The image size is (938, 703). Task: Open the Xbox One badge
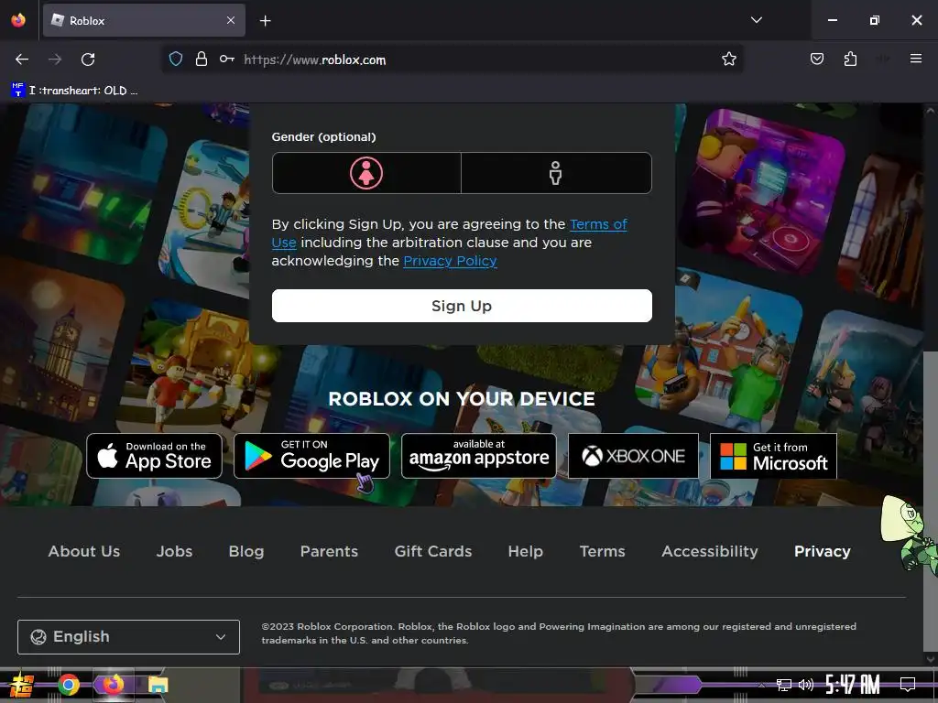[x=634, y=456]
